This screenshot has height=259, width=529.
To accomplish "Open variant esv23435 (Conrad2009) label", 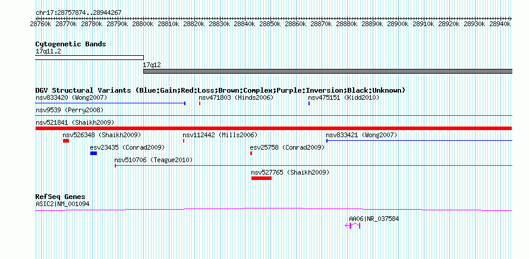I will [x=127, y=148].
